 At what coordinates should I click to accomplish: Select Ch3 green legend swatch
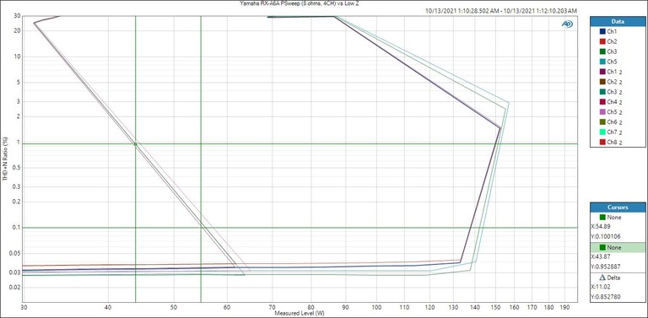coord(602,51)
